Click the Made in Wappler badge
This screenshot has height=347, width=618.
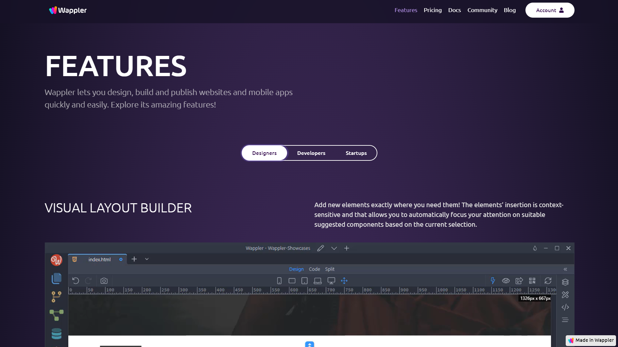tap(591, 340)
